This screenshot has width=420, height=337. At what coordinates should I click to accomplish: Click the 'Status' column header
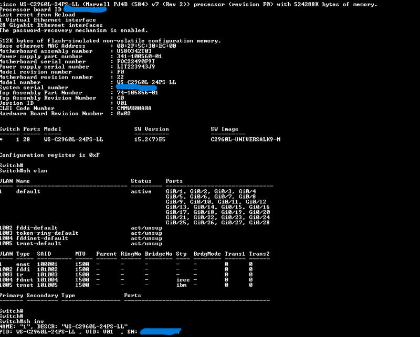coord(141,181)
